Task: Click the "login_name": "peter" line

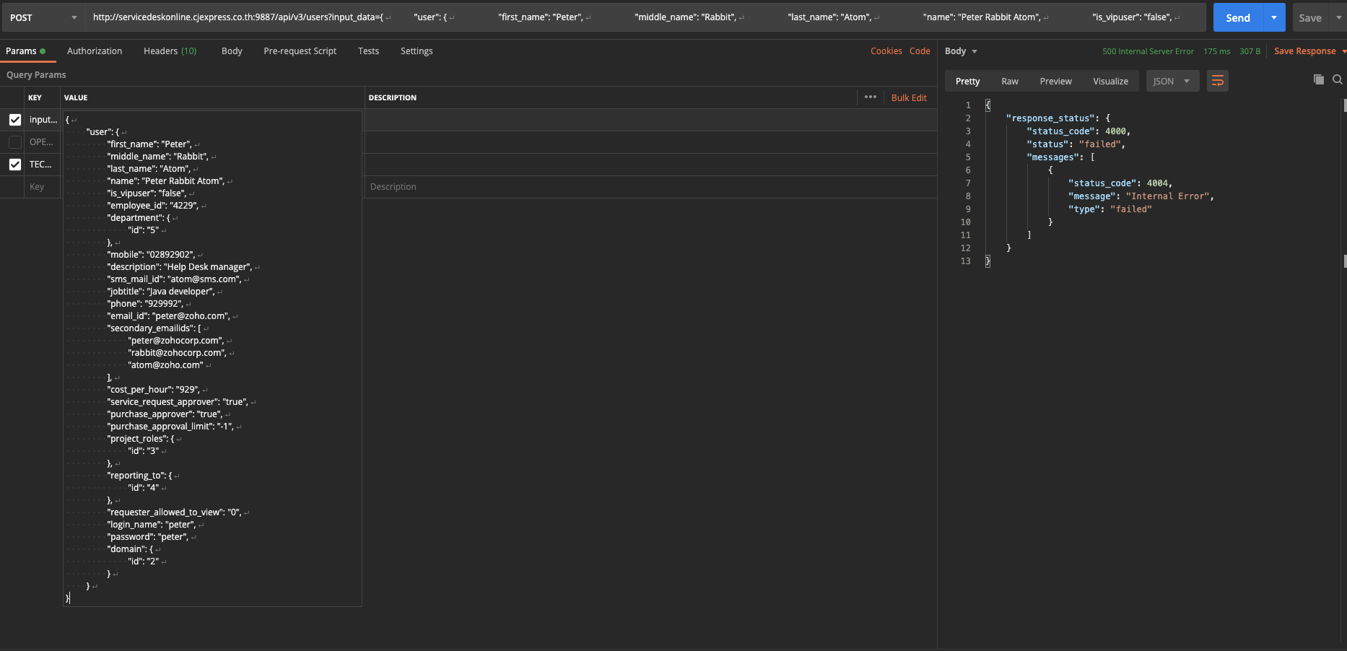Action: point(152,525)
